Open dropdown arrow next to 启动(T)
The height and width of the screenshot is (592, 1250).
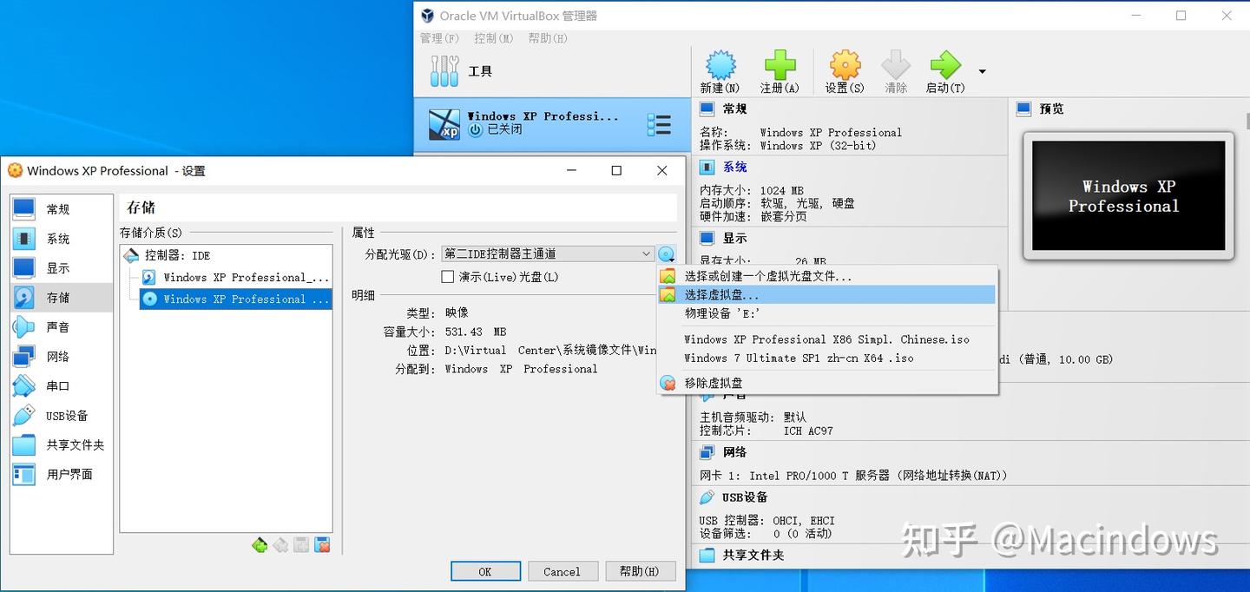point(983,71)
